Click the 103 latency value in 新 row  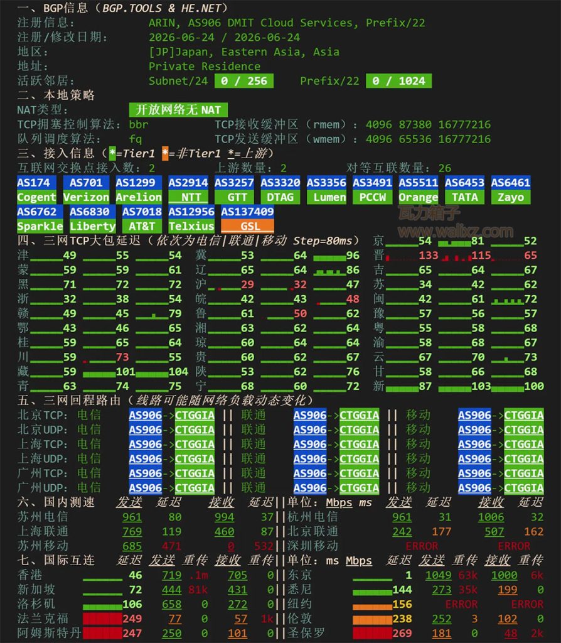[481, 386]
